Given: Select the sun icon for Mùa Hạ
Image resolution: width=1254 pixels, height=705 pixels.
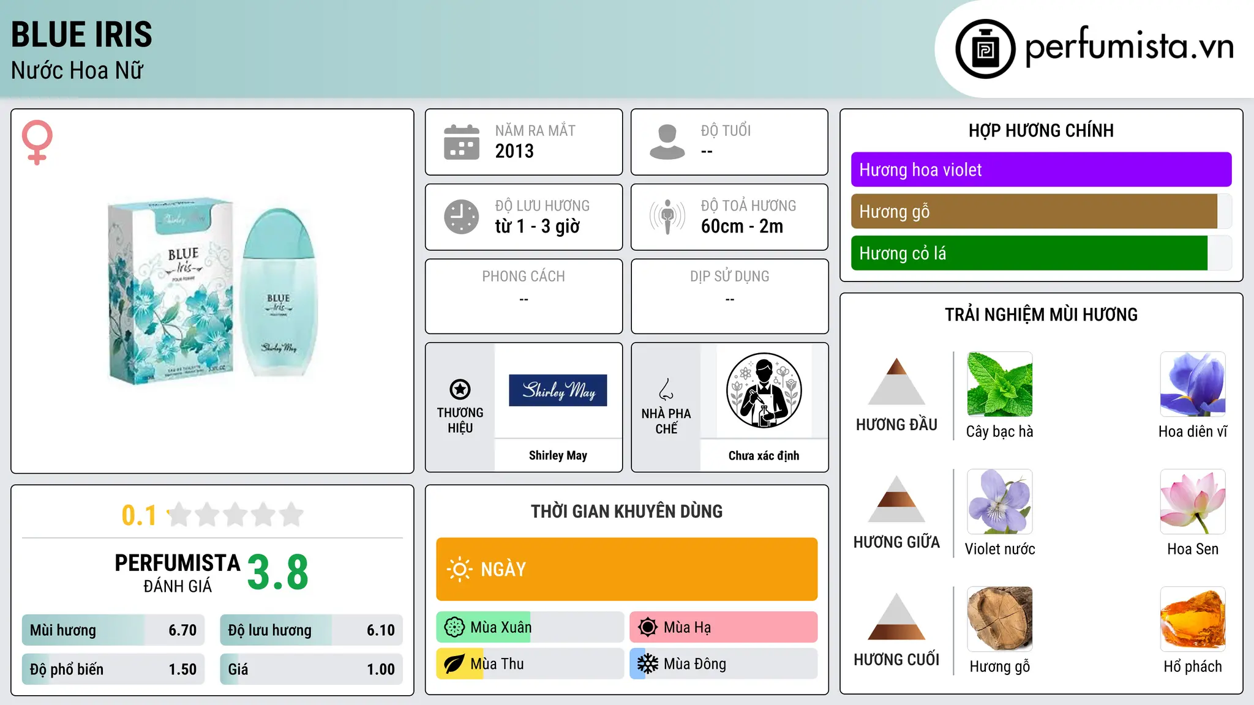Looking at the screenshot, I should (x=648, y=627).
